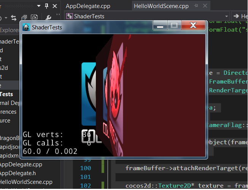Click the GL calls stat label
248x190 pixels.
click(43, 143)
